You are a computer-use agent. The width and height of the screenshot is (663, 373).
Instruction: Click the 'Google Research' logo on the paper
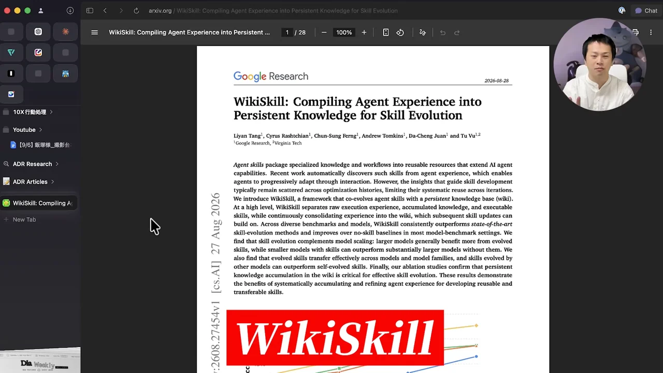click(271, 76)
